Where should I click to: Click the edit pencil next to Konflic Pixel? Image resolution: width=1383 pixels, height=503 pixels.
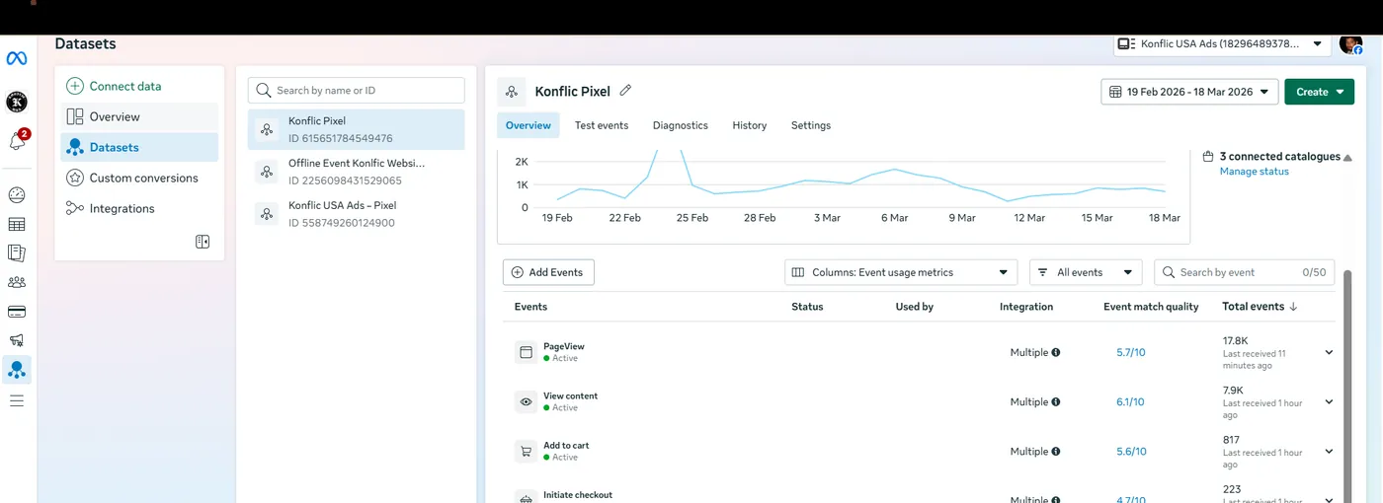[x=625, y=91]
